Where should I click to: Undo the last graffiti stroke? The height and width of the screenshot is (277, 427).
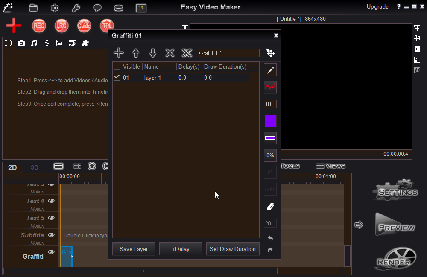point(270,238)
